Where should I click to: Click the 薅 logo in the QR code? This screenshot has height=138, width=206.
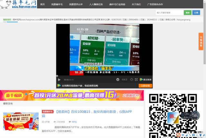[173, 118]
